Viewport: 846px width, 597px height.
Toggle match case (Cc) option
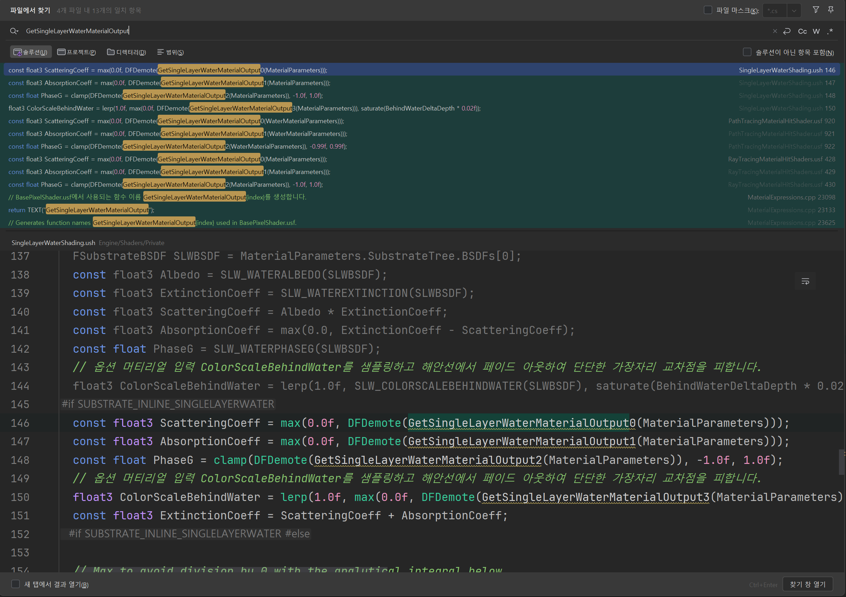(802, 31)
